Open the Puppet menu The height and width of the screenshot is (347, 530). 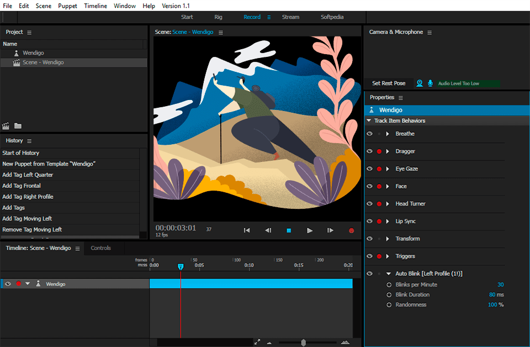tap(67, 6)
